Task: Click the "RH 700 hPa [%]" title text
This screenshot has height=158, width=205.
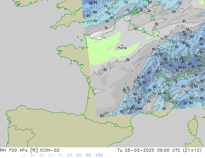Action: point(19,150)
